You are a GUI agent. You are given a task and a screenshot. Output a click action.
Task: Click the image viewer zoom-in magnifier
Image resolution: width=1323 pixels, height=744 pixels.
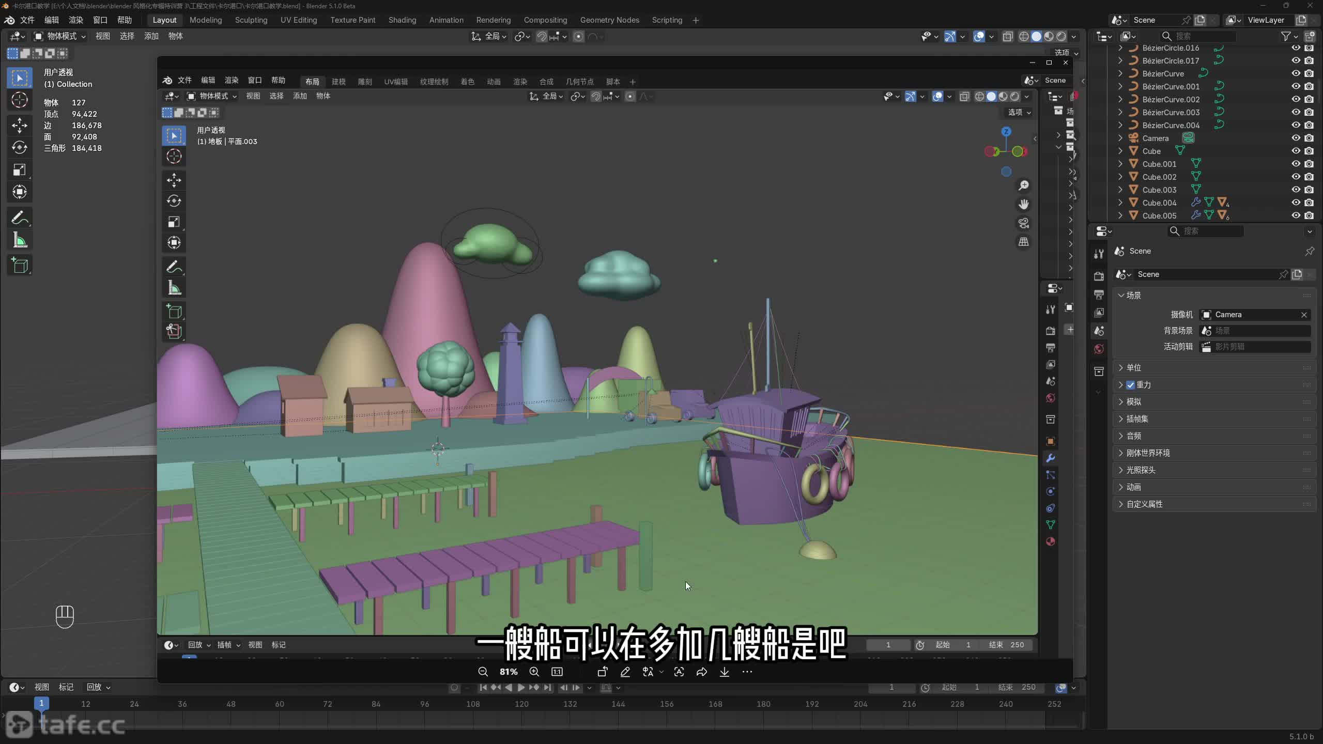(534, 672)
